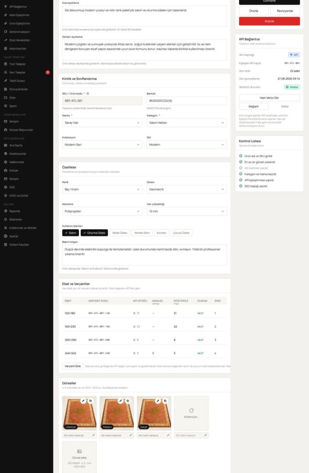Viewport: 309px width, 473px height.
Task: Click the red badge on Yeni Talepler
Action: pos(48,73)
